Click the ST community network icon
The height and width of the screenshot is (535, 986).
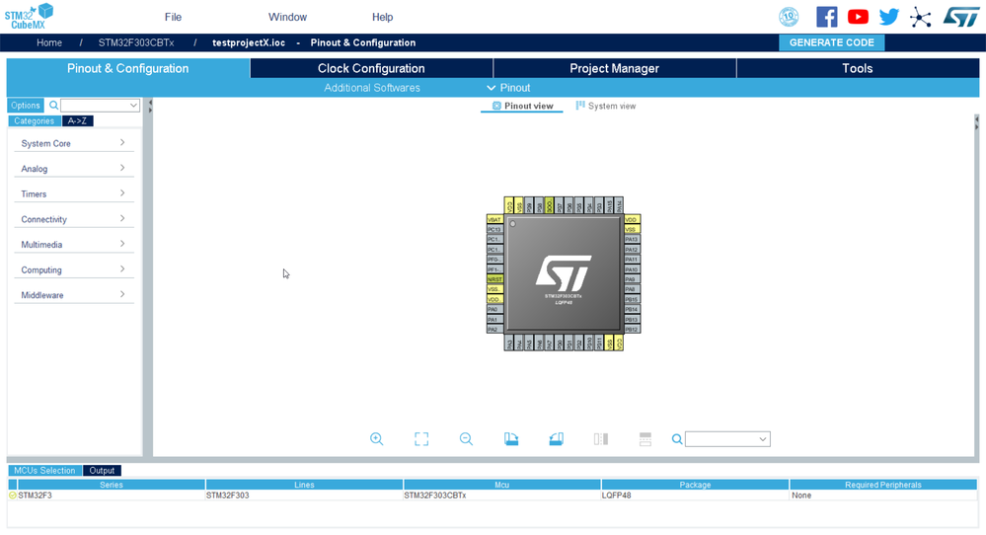(x=920, y=17)
